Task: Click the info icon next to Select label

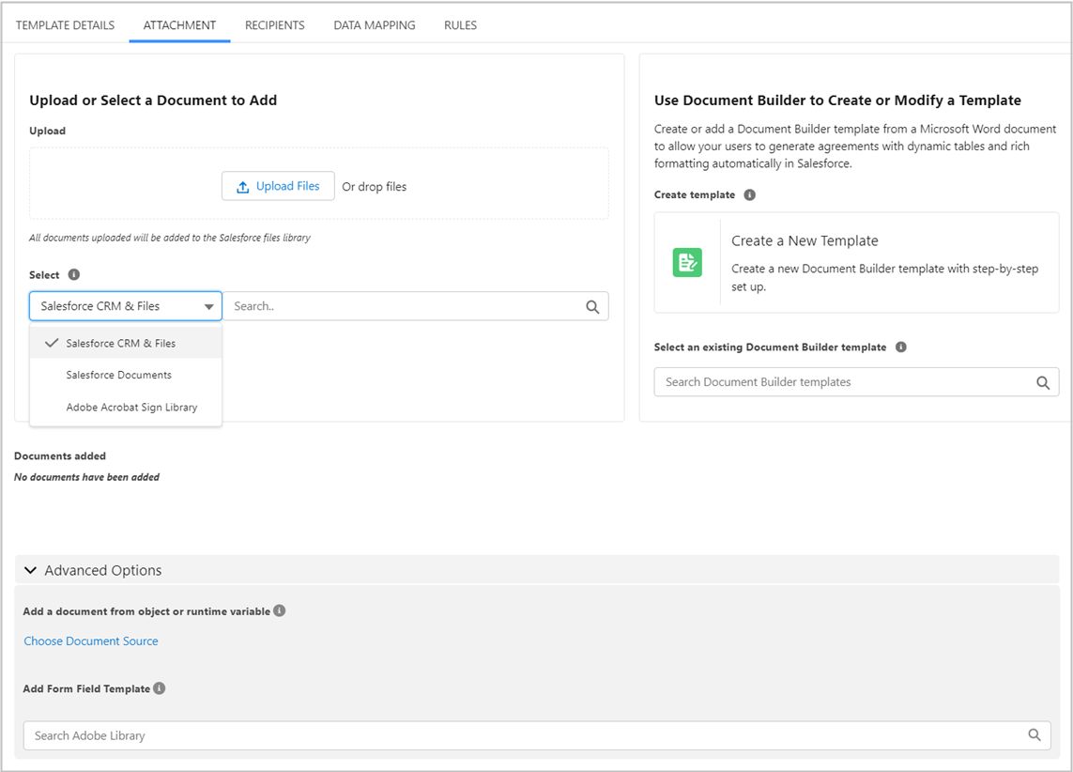Action: click(74, 274)
